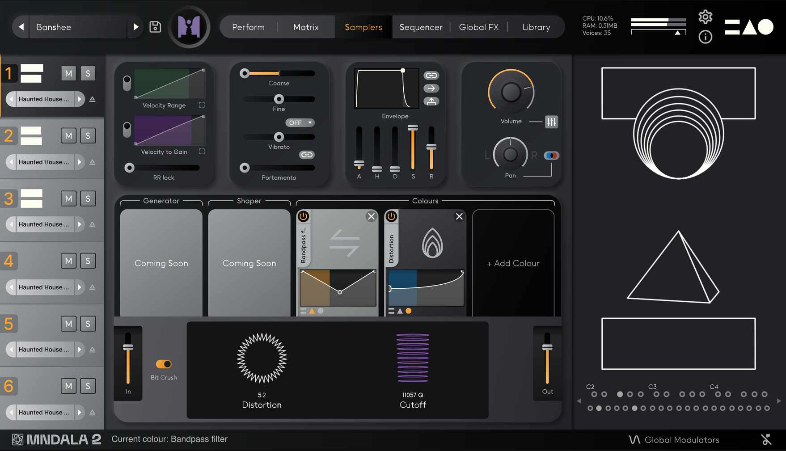Viewport: 786px width, 451px height.
Task: Click the arrow icon beside the envelope display
Action: tap(431, 88)
